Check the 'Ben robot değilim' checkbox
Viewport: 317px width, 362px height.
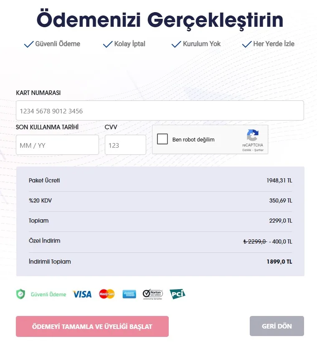coord(162,139)
